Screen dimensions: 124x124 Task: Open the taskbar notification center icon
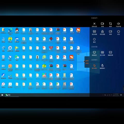[x=121, y=95]
